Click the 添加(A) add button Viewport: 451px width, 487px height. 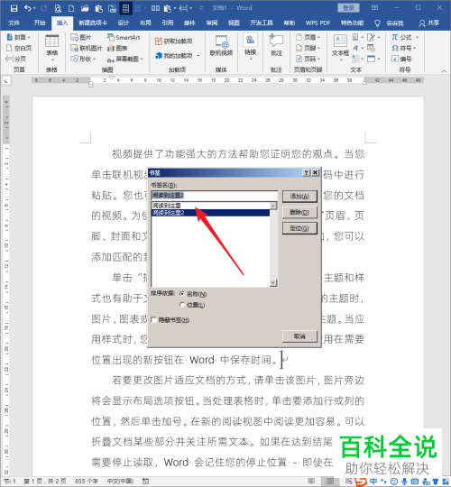click(x=299, y=197)
